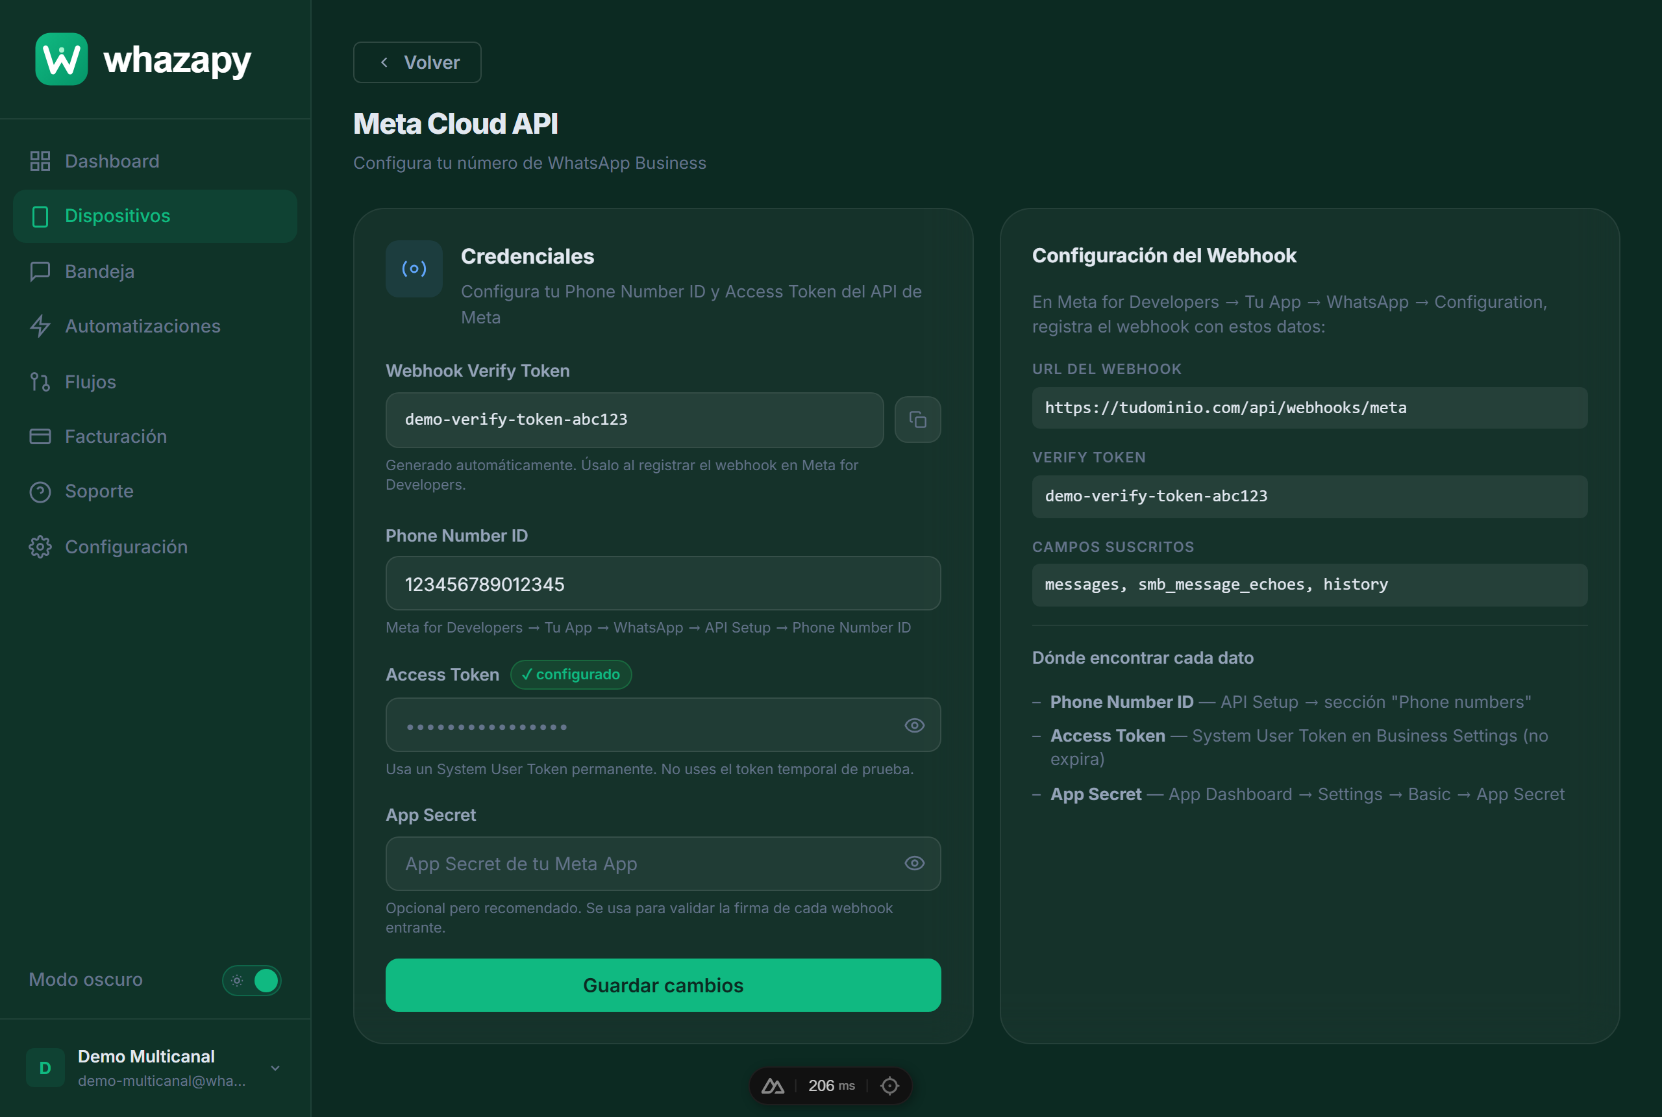Go to Automatizaciones
This screenshot has height=1117, width=1662.
[155, 326]
